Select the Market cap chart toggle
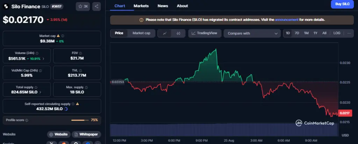The width and height of the screenshot is (358, 144). [x=141, y=33]
